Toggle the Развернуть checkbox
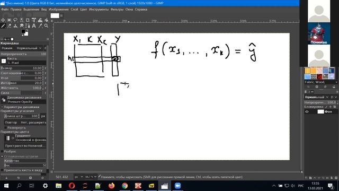The width and height of the screenshot is (339, 191). (6, 128)
